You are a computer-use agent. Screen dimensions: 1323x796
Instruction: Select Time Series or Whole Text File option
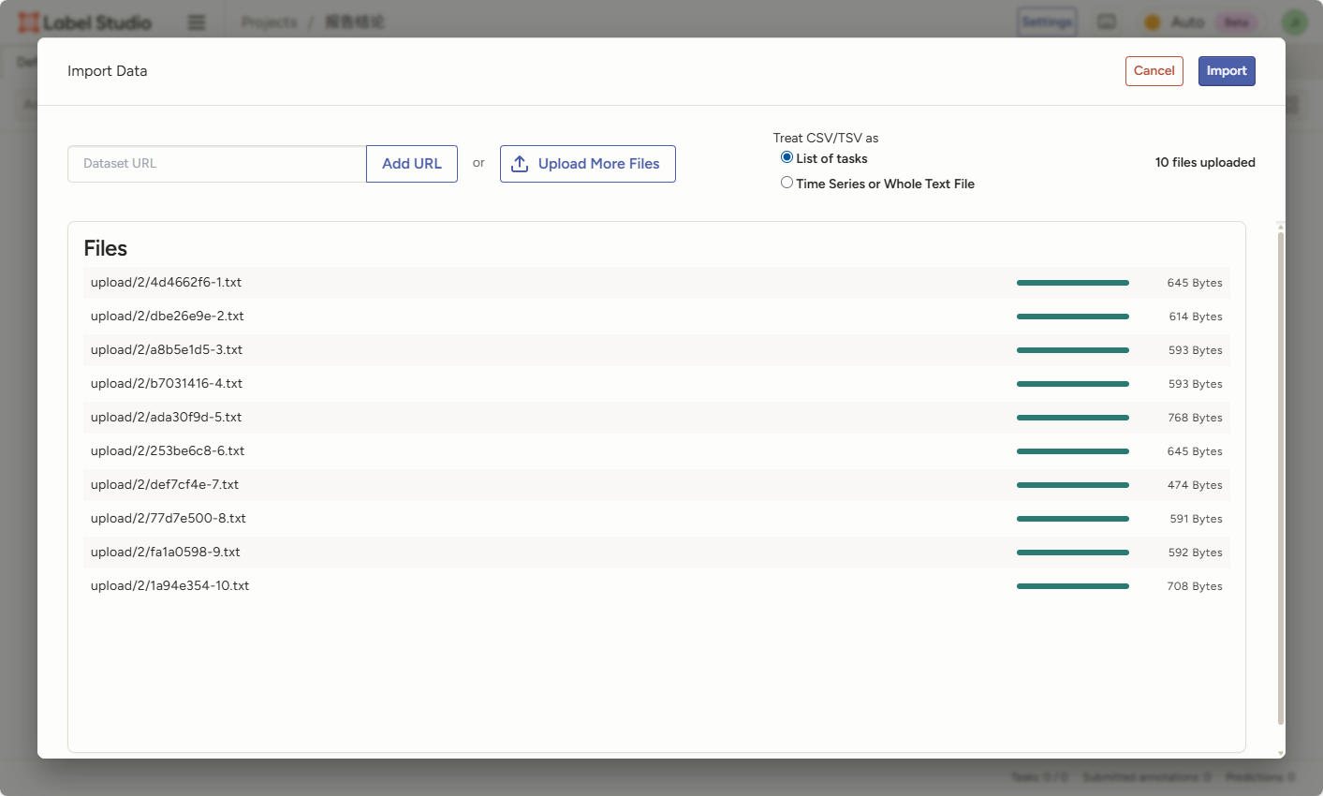[786, 183]
